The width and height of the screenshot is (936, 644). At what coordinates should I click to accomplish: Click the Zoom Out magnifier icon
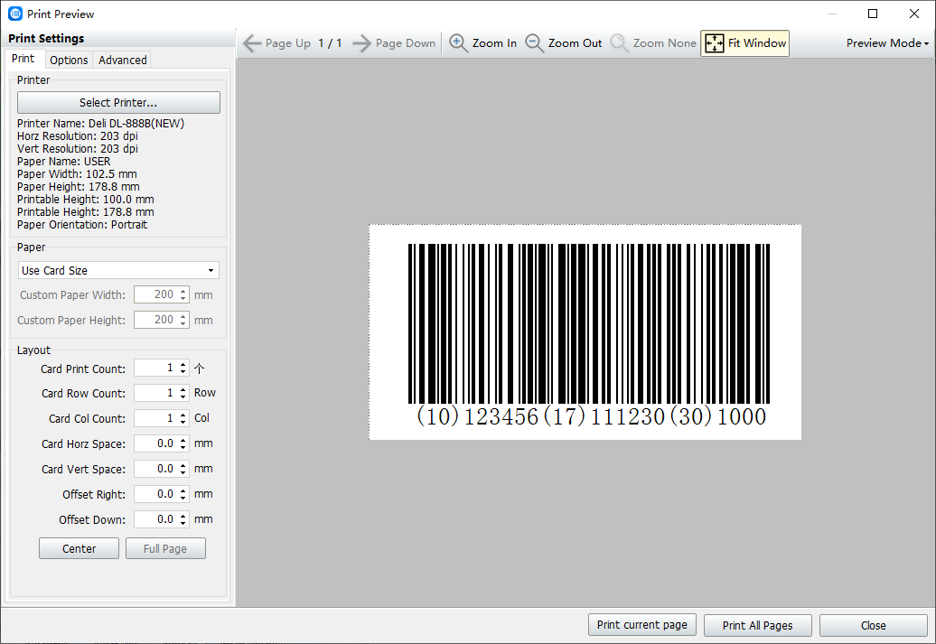click(534, 43)
